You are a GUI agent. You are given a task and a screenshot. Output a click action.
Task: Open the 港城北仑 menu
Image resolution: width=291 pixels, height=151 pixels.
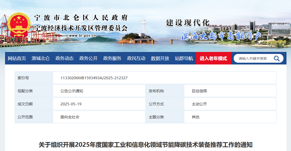pyautogui.click(x=40, y=58)
